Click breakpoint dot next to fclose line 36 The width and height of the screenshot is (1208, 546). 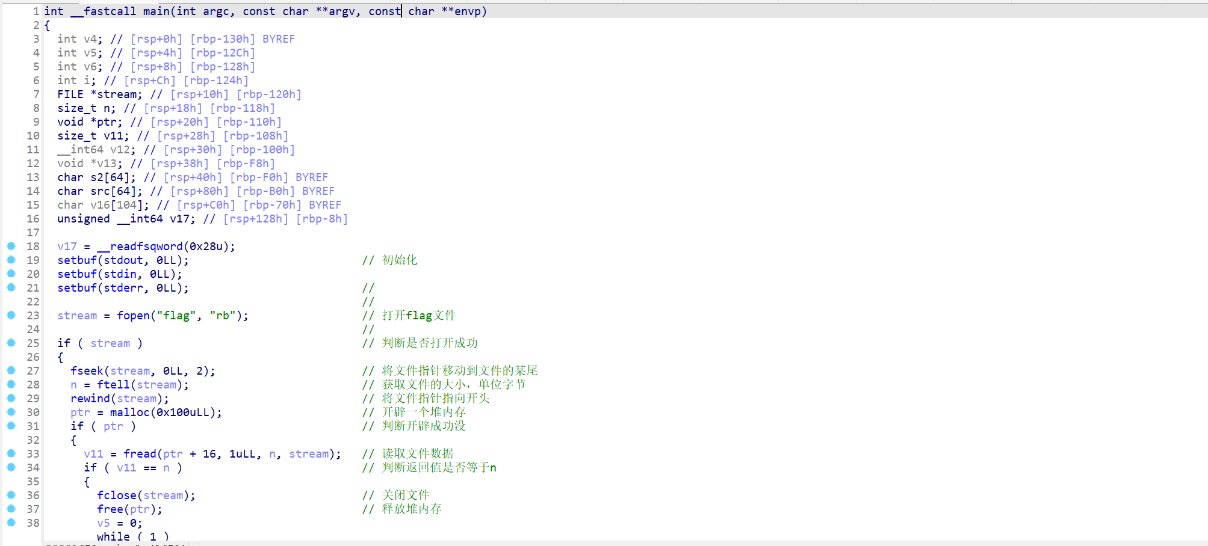point(11,495)
